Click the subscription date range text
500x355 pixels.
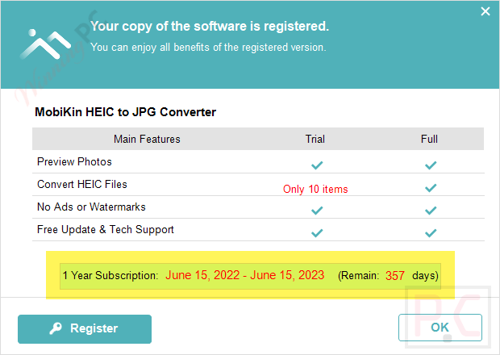(x=245, y=275)
